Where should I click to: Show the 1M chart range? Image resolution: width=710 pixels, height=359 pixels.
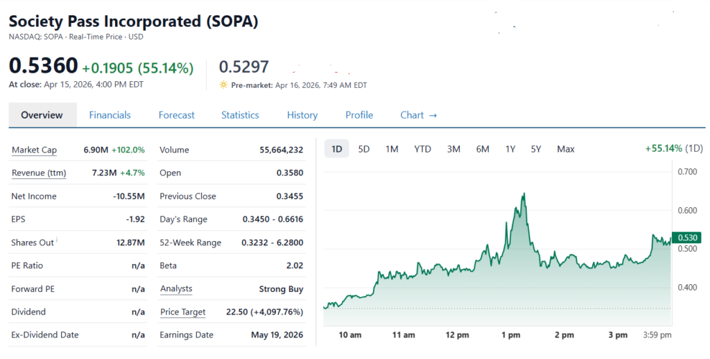[x=392, y=149]
